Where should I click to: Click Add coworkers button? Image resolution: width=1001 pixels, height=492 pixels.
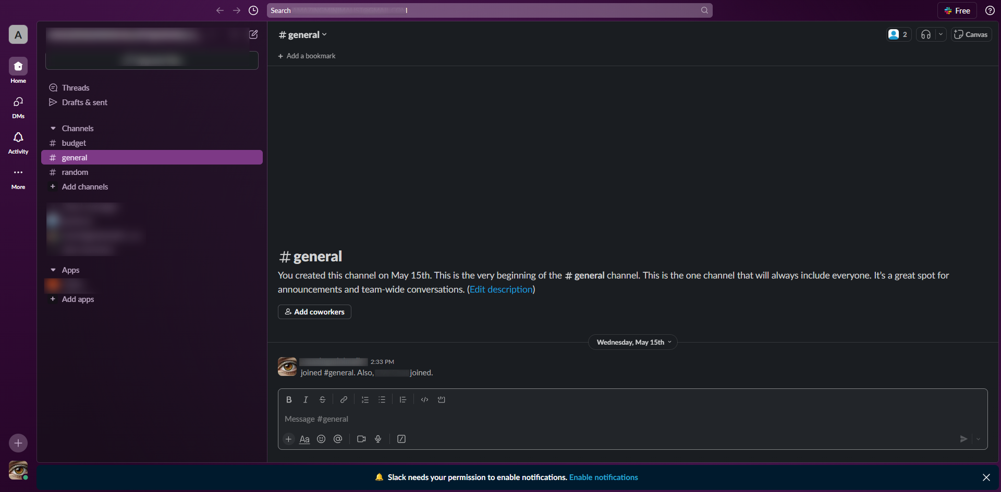coord(314,312)
